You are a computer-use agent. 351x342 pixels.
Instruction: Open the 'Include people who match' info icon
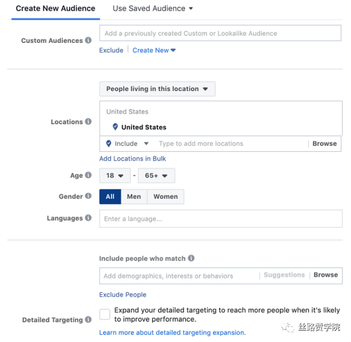click(191, 258)
